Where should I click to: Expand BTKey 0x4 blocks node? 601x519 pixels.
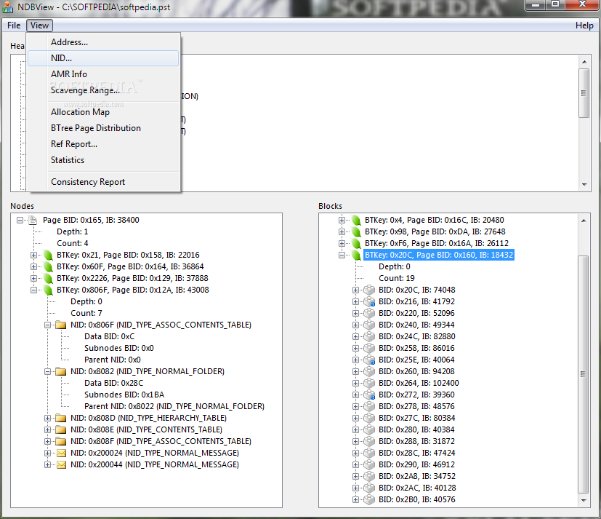(342, 220)
